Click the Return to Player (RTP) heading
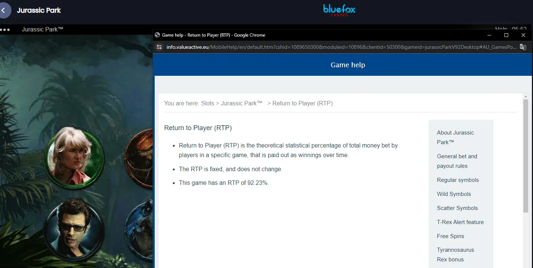Image resolution: width=533 pixels, height=268 pixels. [x=198, y=128]
